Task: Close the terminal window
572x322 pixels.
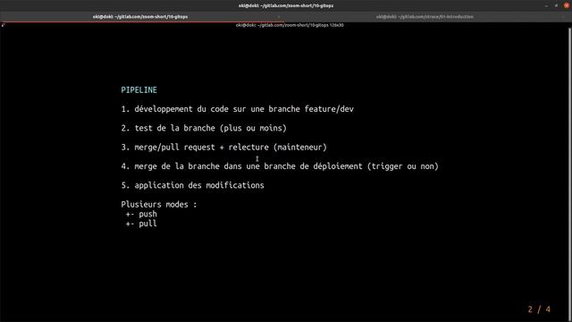Action: [566, 5]
